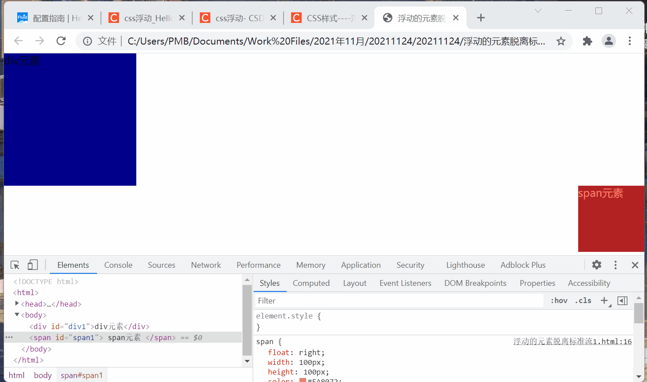Select the div#div1 node in DOM tree

click(x=90, y=326)
